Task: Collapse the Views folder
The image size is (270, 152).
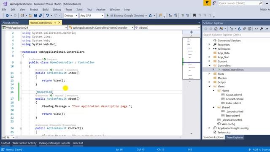Action: click(x=210, y=86)
